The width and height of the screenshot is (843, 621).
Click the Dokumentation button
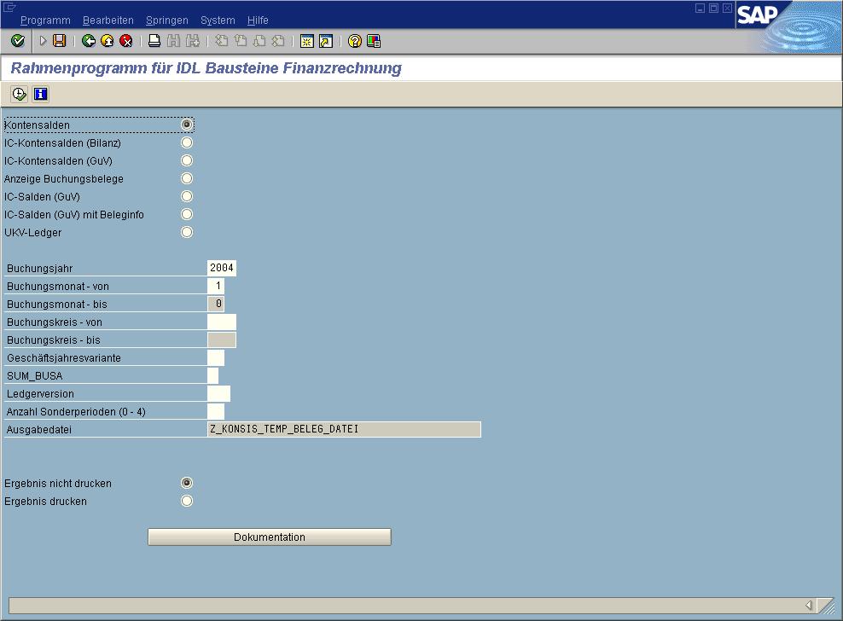[x=270, y=537]
